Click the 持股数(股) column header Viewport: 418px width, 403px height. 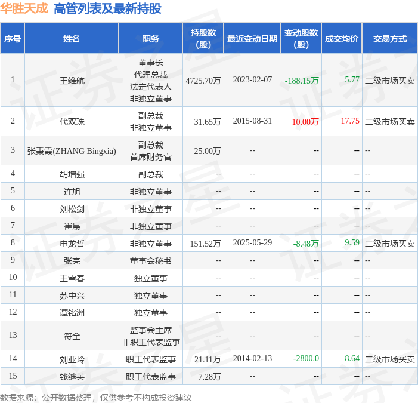pyautogui.click(x=203, y=38)
